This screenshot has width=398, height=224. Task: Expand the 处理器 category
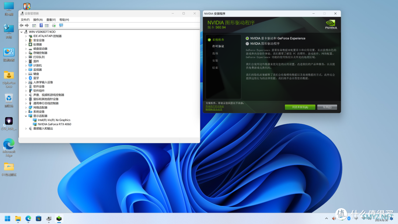click(26, 44)
